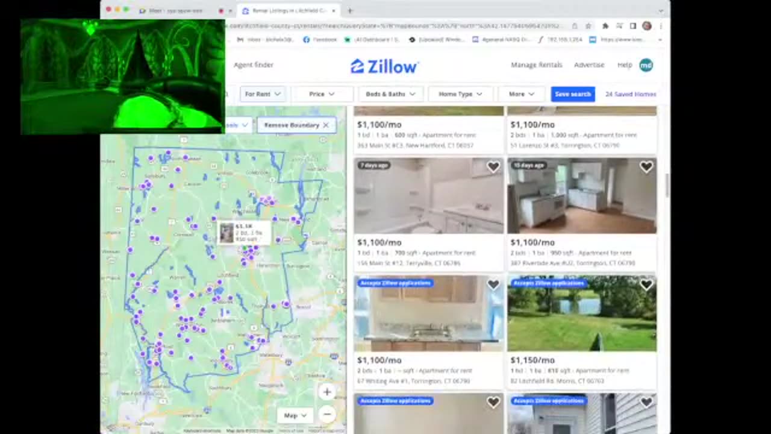Toggle favorite heart on 82 Litchfield Rd listing
Viewport: 771px width, 434px height.
click(x=646, y=285)
